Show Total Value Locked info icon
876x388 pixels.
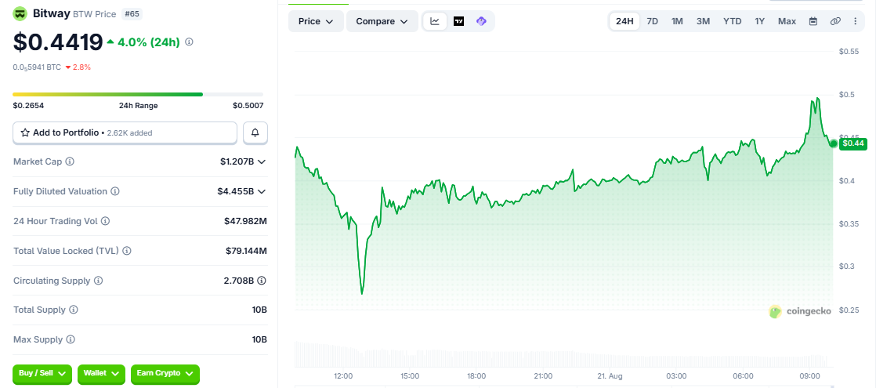pyautogui.click(x=127, y=251)
